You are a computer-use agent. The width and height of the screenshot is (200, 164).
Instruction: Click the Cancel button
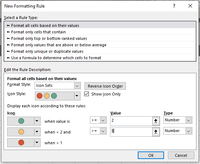(x=181, y=155)
